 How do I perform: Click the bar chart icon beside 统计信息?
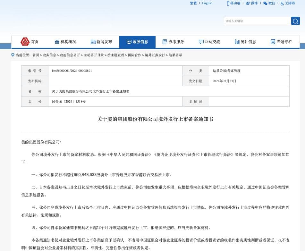237,42
